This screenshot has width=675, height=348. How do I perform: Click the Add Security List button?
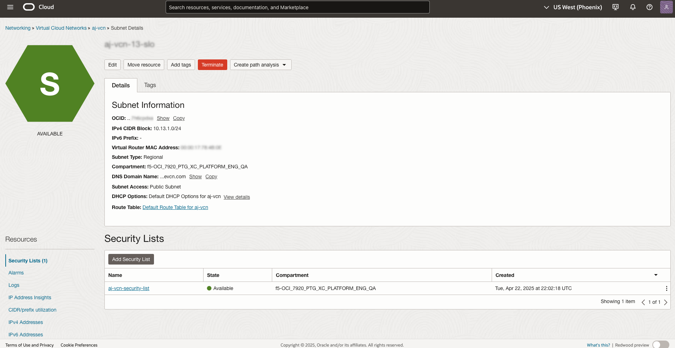[131, 259]
